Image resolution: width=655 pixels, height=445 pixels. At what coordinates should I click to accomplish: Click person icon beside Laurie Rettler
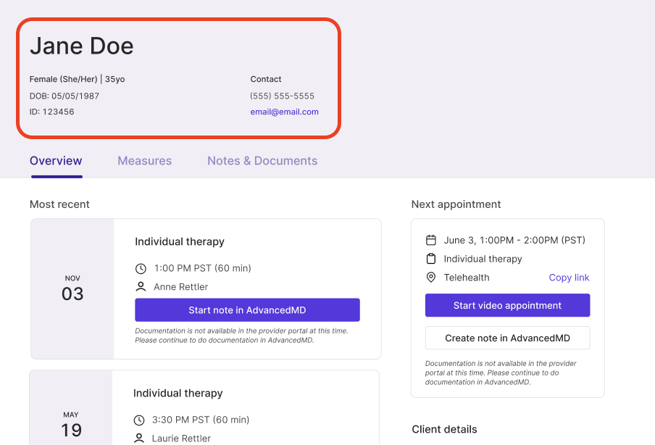pos(139,438)
